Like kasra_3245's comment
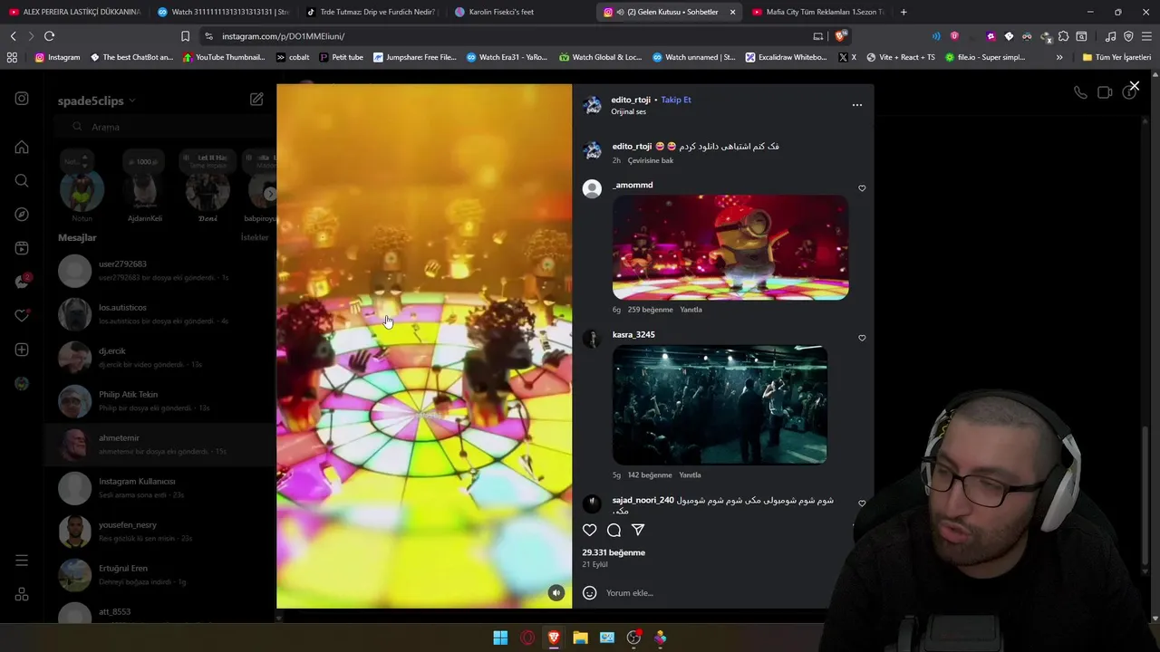Image resolution: width=1160 pixels, height=652 pixels. point(862,338)
